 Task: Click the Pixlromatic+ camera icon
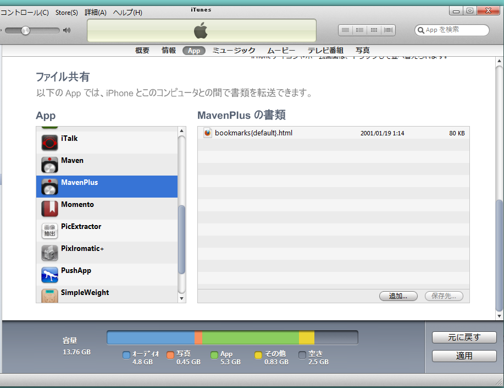49,253
